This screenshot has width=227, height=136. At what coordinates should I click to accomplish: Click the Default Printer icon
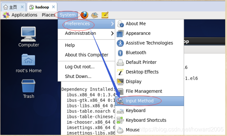[x=120, y=62]
